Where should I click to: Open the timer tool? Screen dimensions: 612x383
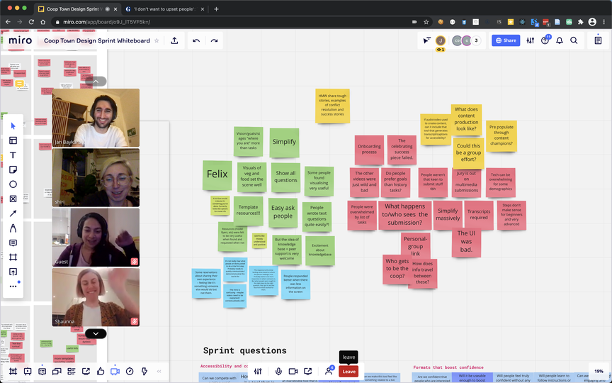coord(130,371)
